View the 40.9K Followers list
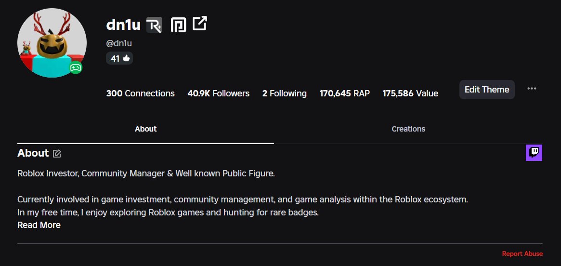This screenshot has width=561, height=266. [x=218, y=93]
